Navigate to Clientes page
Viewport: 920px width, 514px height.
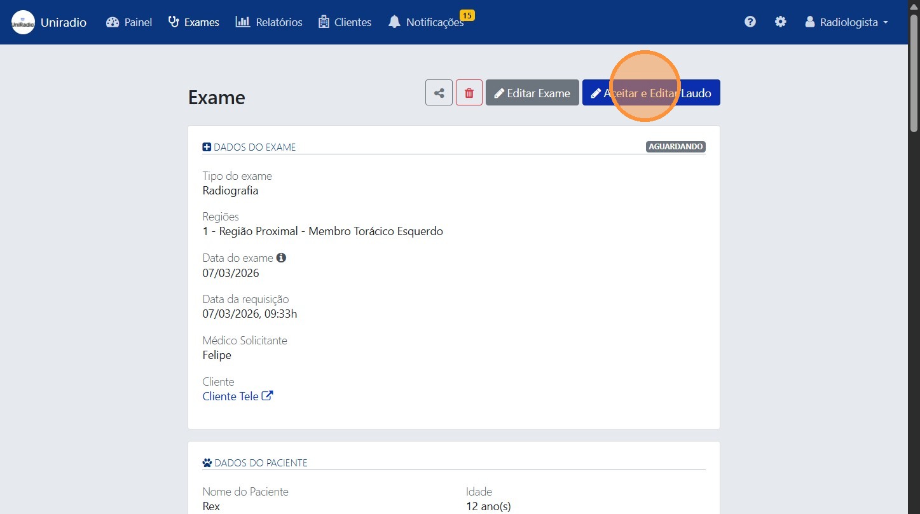tap(345, 22)
